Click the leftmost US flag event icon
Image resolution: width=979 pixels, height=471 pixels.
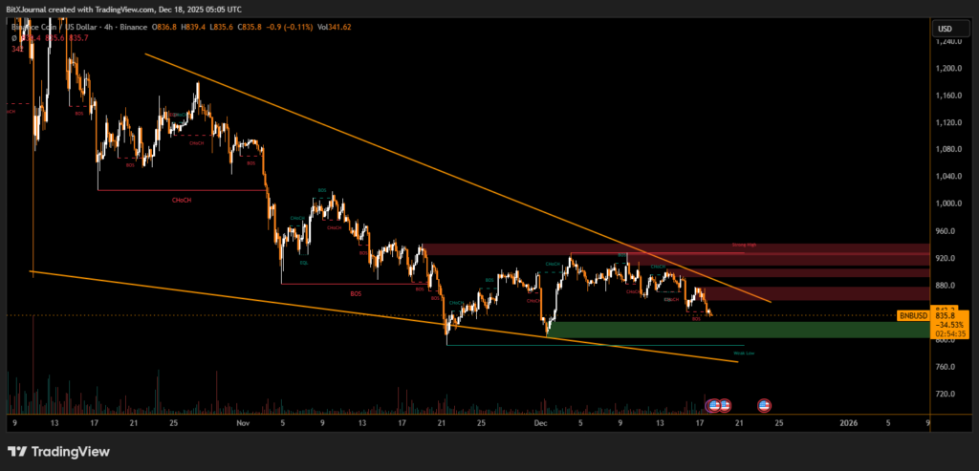(713, 405)
